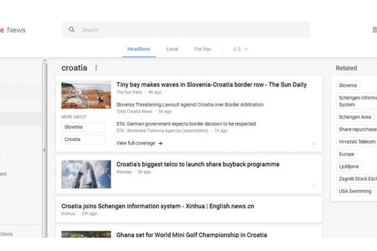Collapse the Slovenia-Croatia border story card
The height and width of the screenshot is (251, 377).
pos(314,144)
